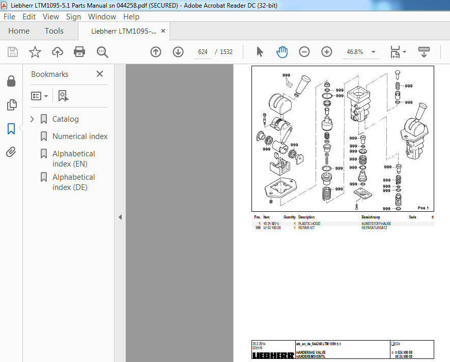Click the Description column header
450x362 pixels.
pyautogui.click(x=306, y=217)
